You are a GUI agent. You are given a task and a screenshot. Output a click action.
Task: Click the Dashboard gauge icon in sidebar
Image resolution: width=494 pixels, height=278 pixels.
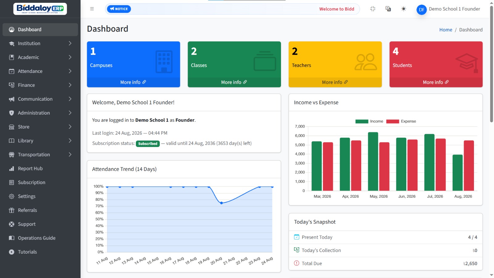11,30
